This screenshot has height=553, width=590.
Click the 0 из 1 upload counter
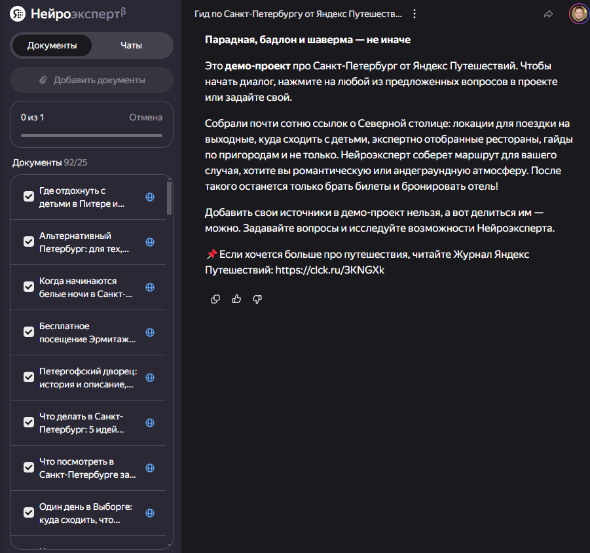pos(32,117)
